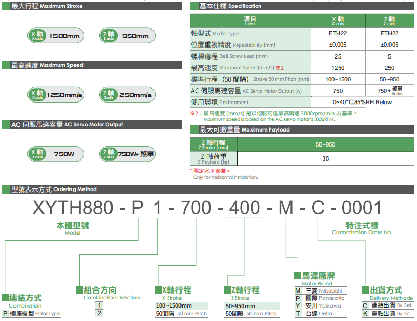This screenshot has width=417, height=321.
Task: Select the X axis 1250mm/s speed badge
Action: 55,95
